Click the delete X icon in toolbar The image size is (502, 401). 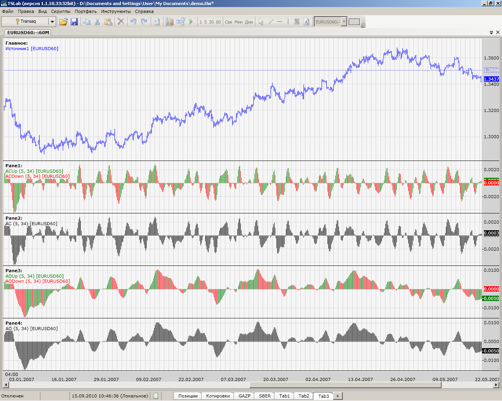pyautogui.click(x=121, y=22)
